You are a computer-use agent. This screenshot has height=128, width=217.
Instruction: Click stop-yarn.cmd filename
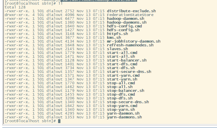coord(122,106)
